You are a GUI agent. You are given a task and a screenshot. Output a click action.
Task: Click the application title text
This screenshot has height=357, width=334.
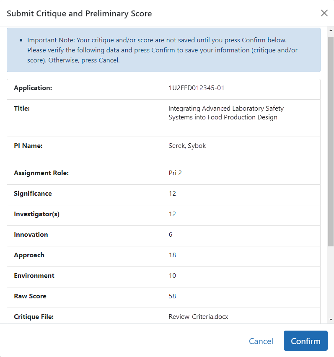coord(226,113)
